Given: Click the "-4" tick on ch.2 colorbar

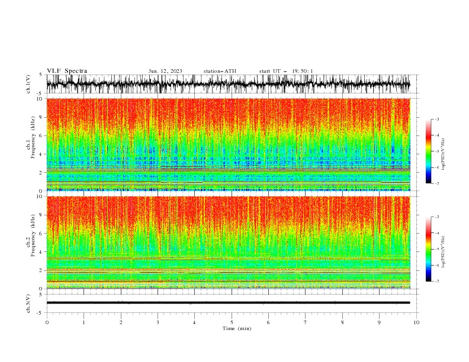Looking at the screenshot, I should click(437, 233).
